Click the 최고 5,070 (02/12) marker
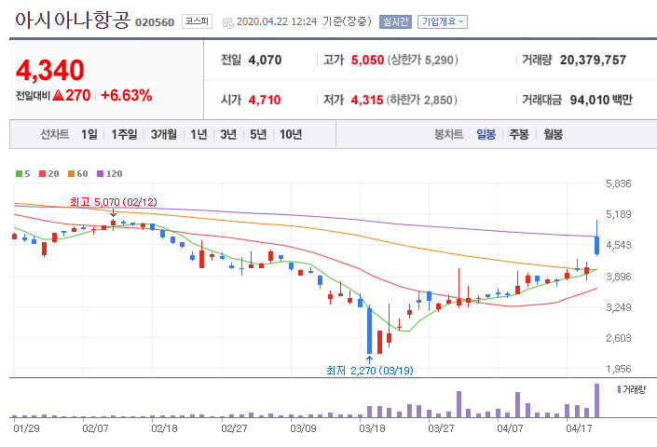657x447 pixels. tap(113, 202)
